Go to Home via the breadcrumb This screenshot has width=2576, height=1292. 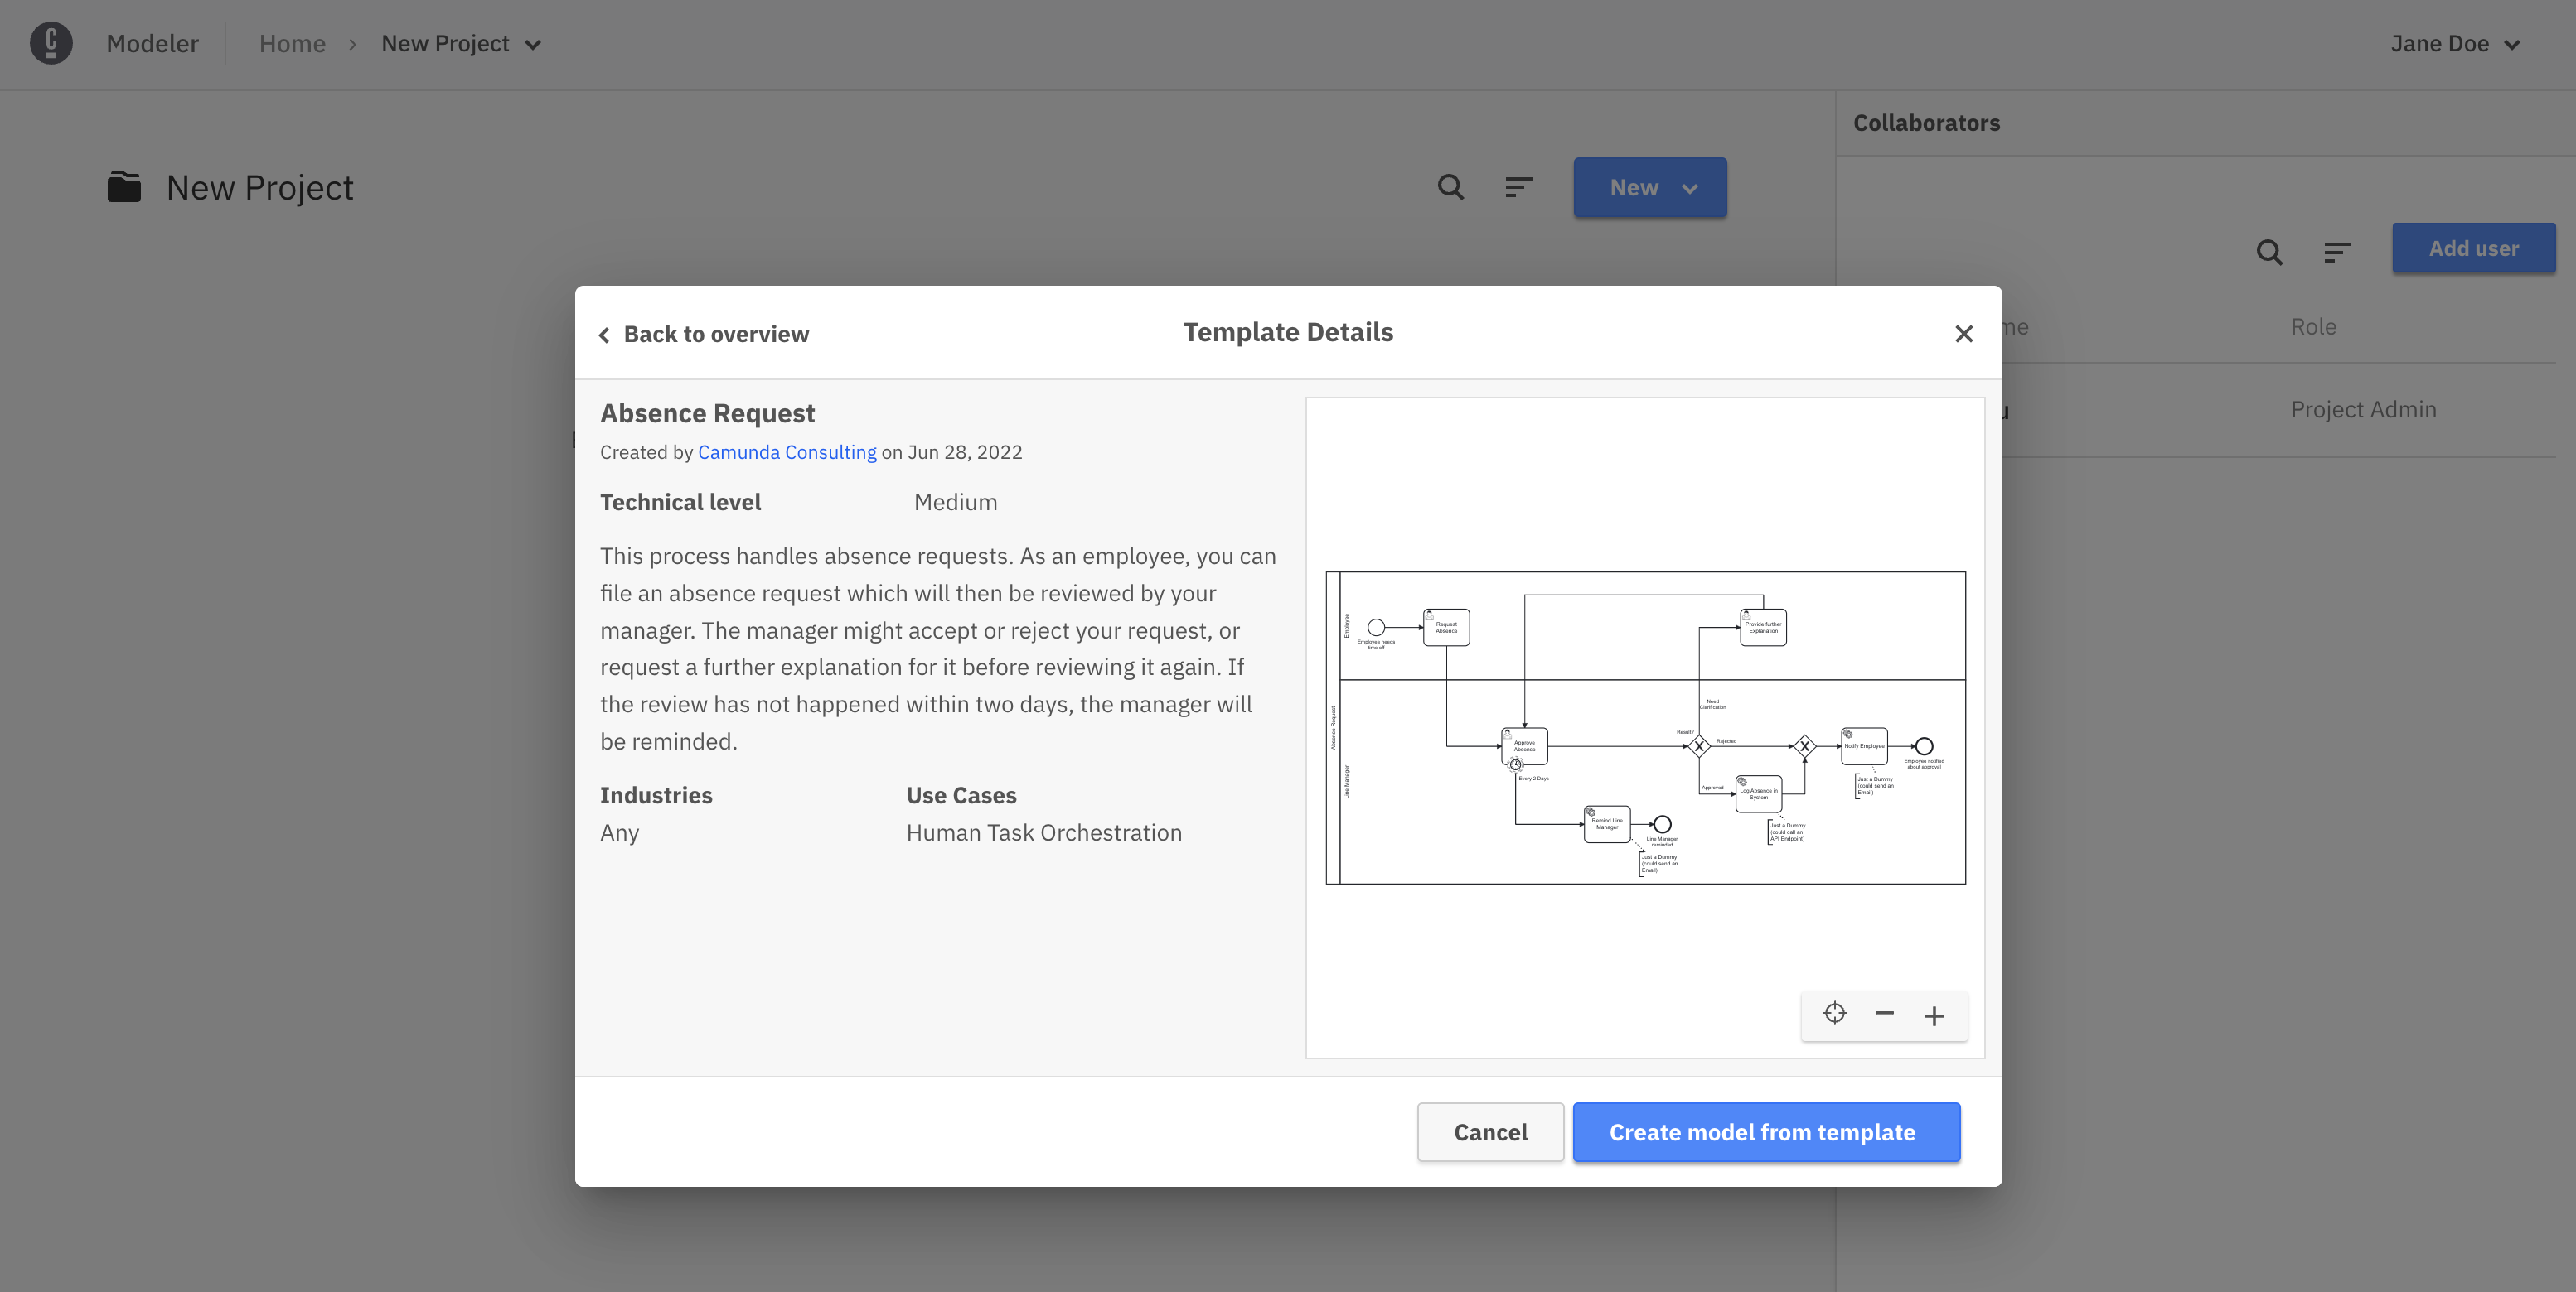(292, 44)
